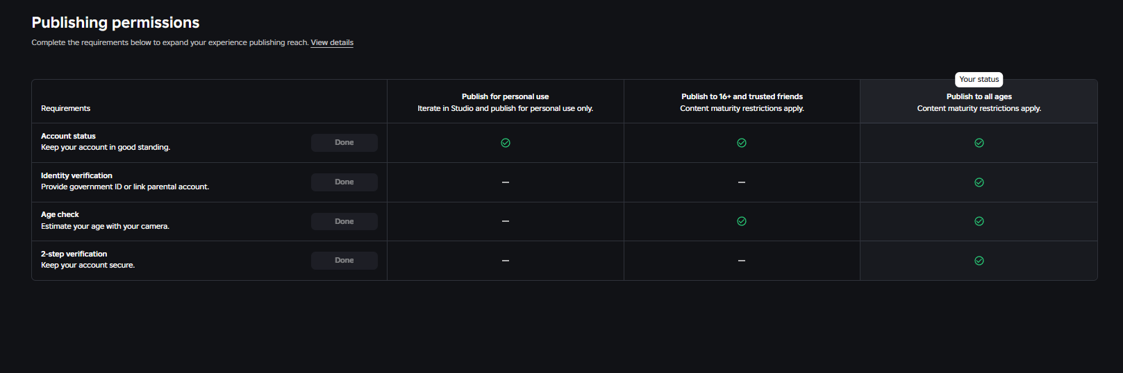Image resolution: width=1123 pixels, height=373 pixels.
Task: Click Done button for Account status
Action: pos(344,143)
